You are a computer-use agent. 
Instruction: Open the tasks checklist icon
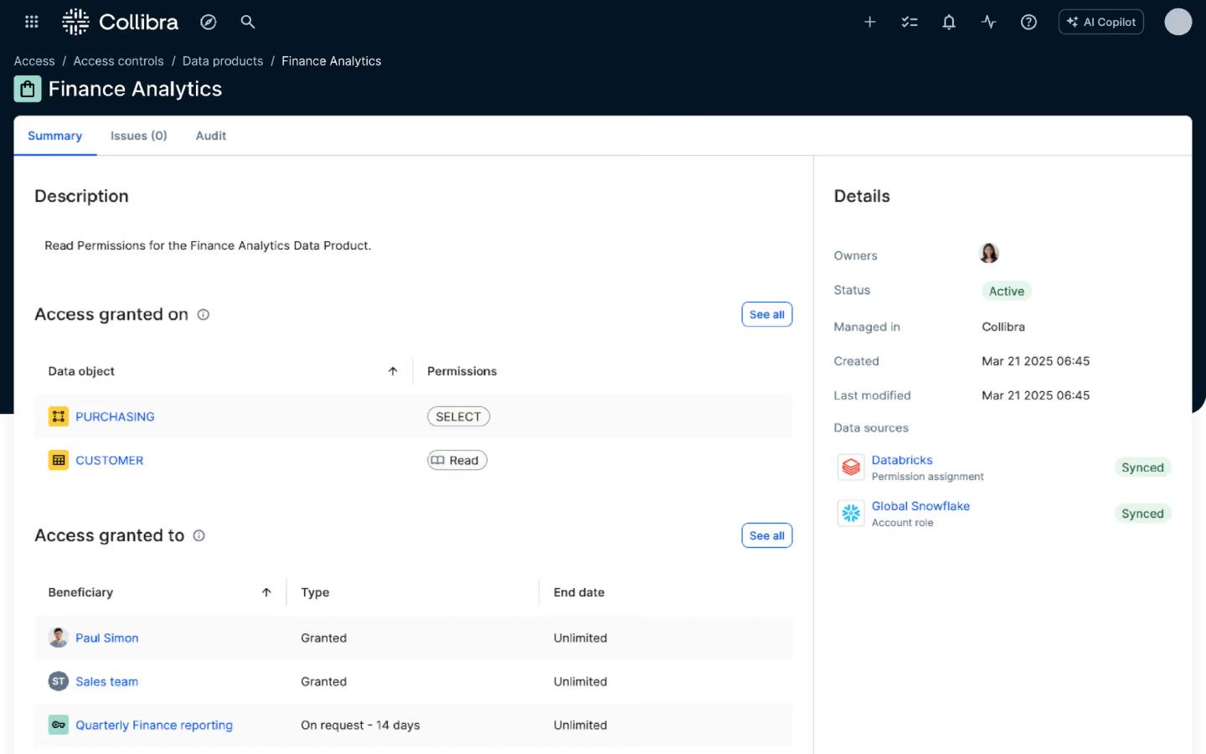click(910, 22)
